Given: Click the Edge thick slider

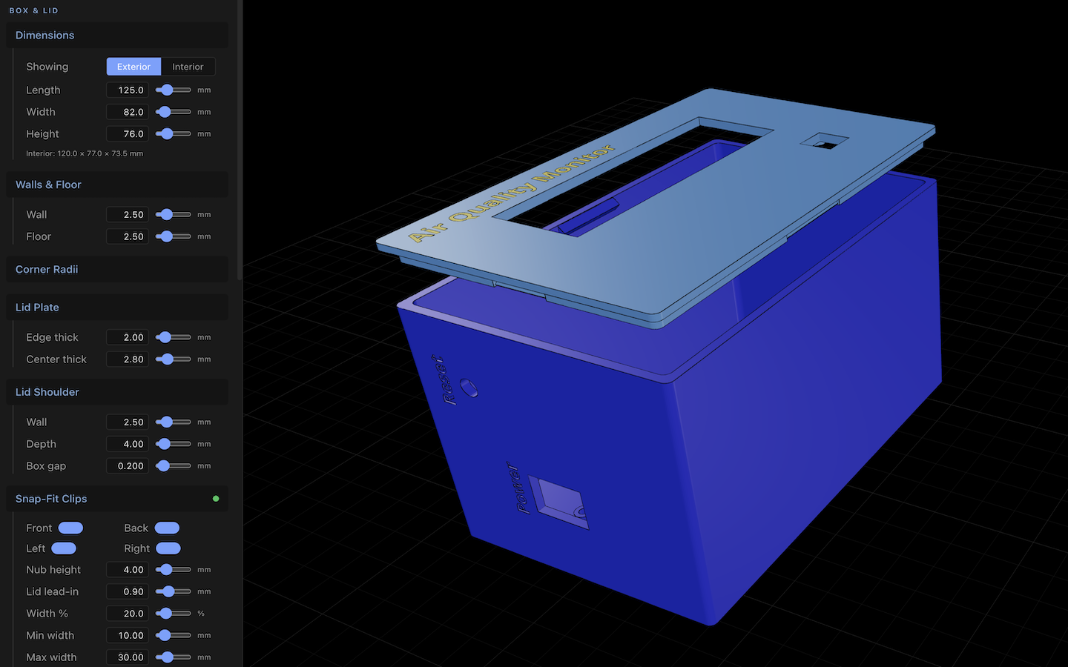Looking at the screenshot, I should 174,337.
